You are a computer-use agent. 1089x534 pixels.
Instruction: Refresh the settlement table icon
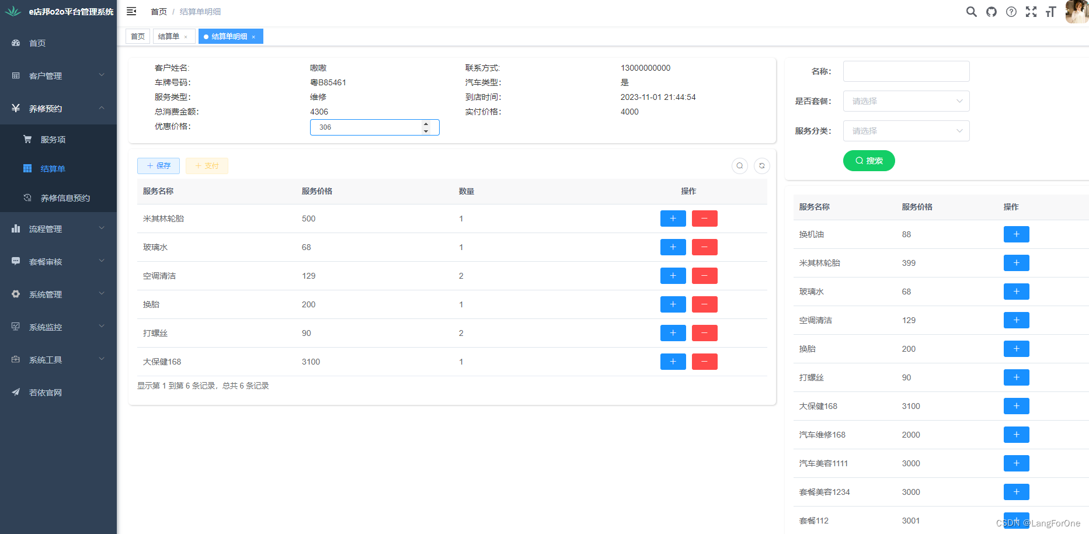pos(762,166)
